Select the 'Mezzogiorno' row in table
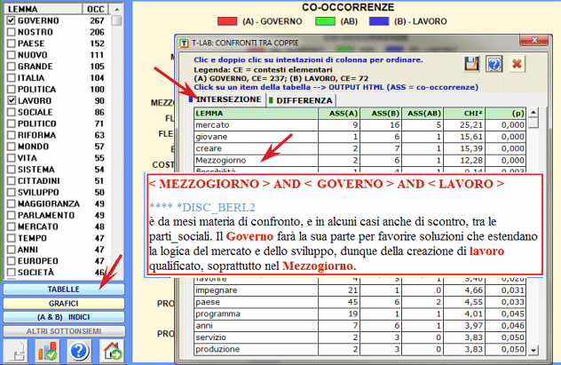The height and width of the screenshot is (365, 561). (360, 161)
